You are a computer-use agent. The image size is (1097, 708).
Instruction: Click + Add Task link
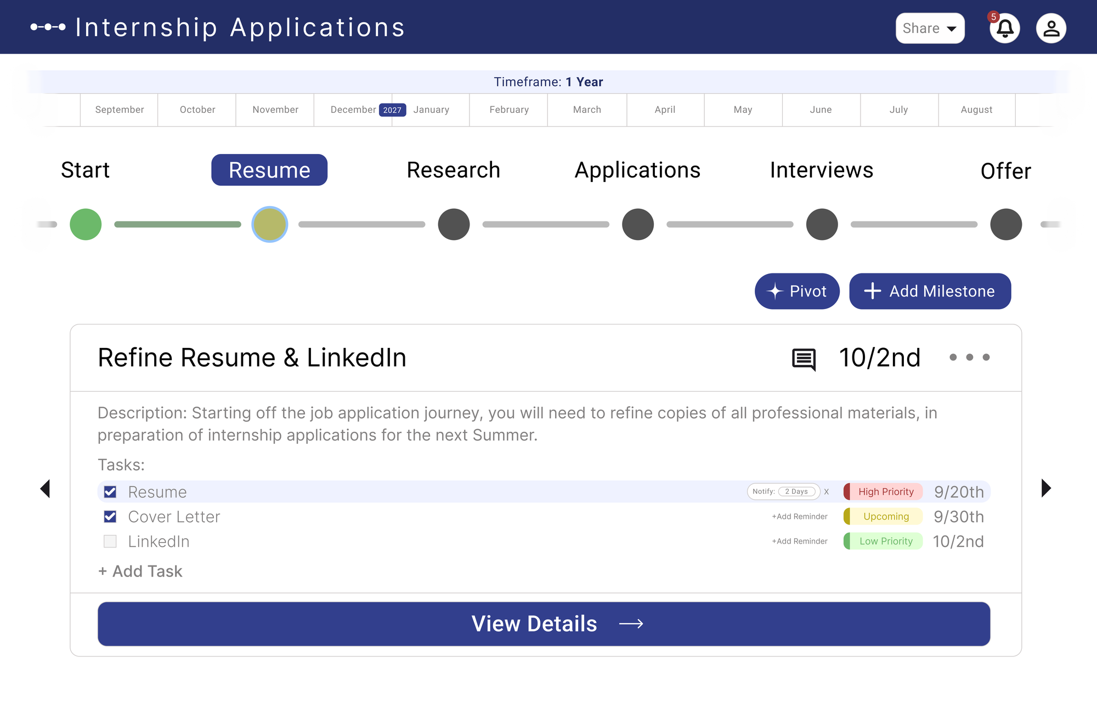pyautogui.click(x=140, y=571)
